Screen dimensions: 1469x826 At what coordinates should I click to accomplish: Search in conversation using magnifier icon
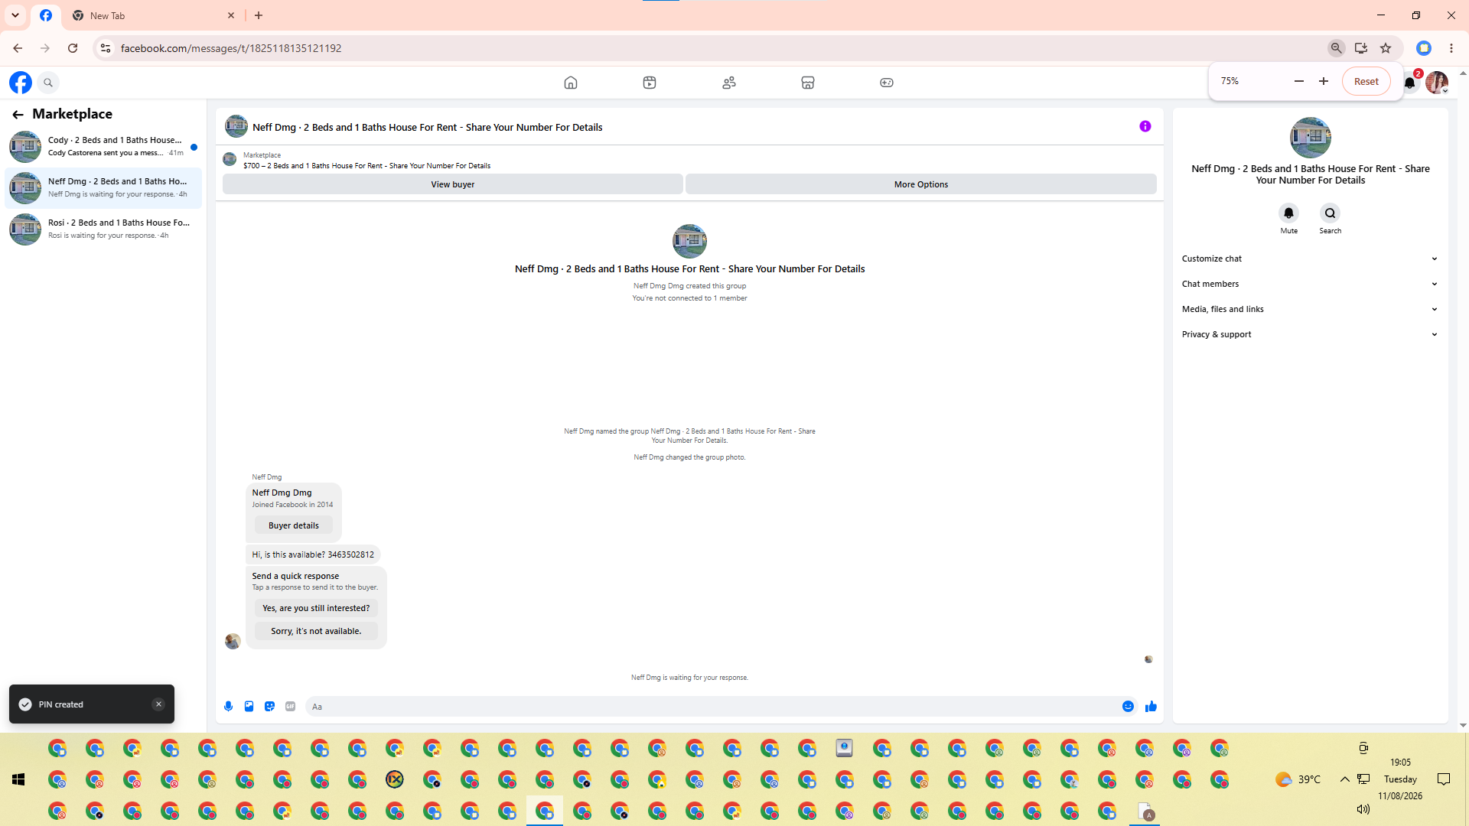[1331, 213]
